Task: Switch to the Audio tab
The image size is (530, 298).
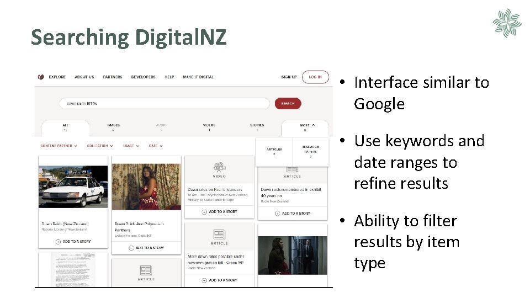Action: coord(161,127)
